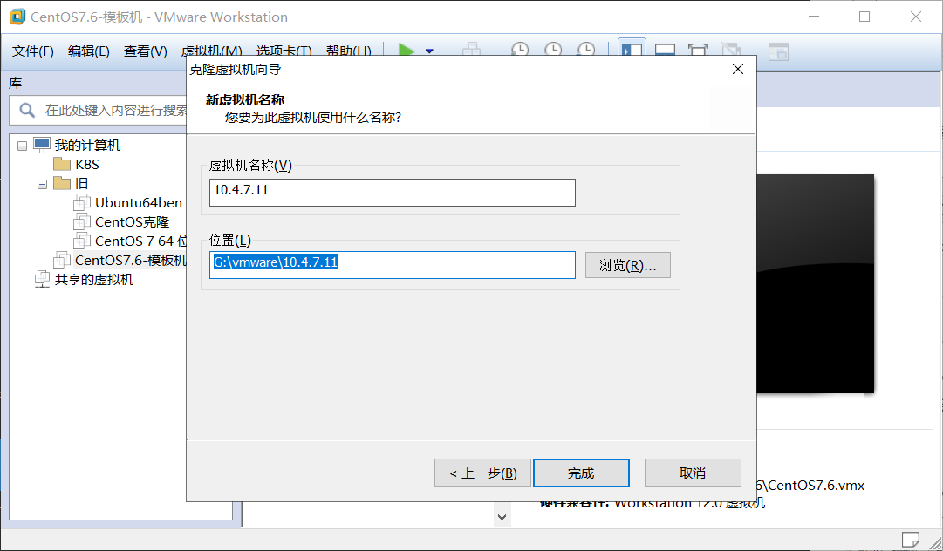Collapse the 旧 folder tree node
The height and width of the screenshot is (551, 943).
42,184
